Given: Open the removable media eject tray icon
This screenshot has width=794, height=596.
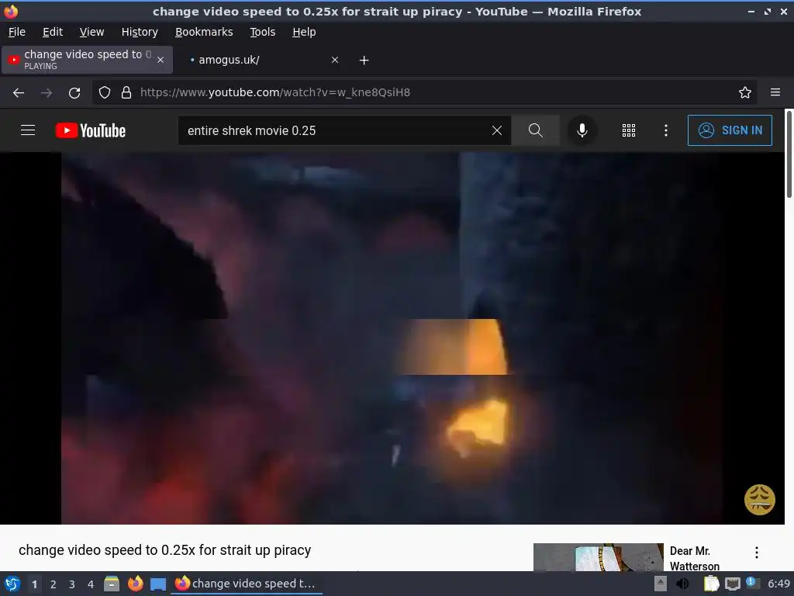Looking at the screenshot, I should (x=661, y=584).
